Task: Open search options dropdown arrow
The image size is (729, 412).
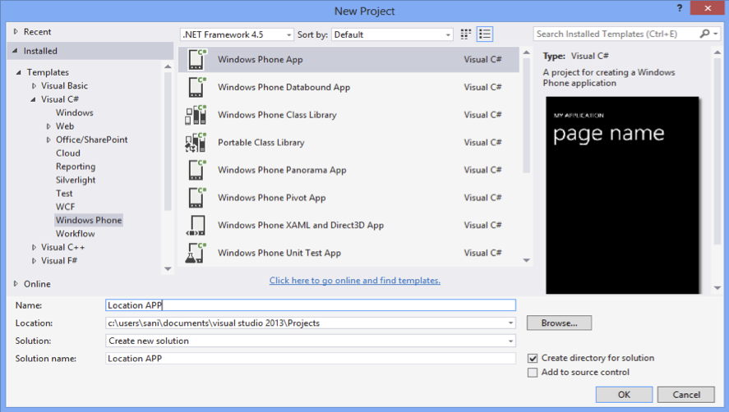Action: tap(716, 34)
